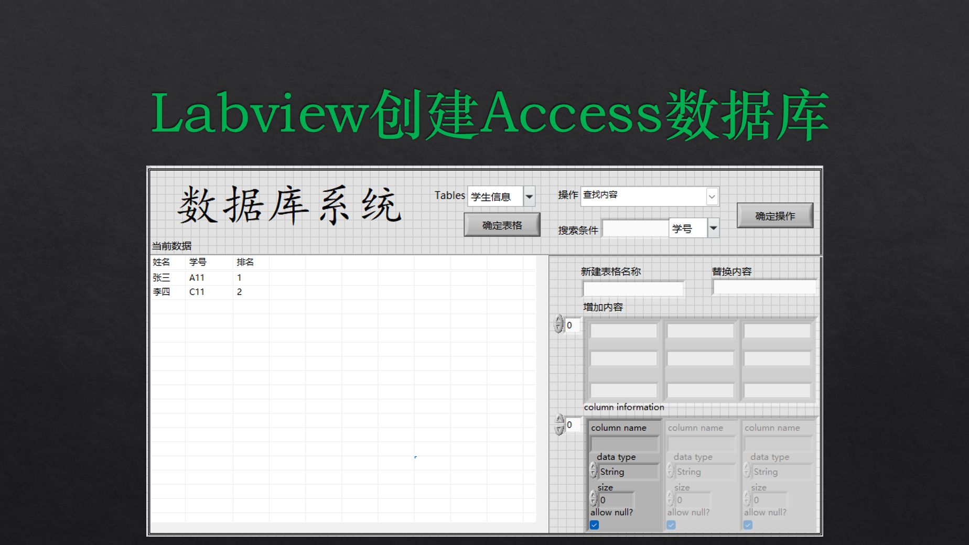The width and height of the screenshot is (969, 545).
Task: Click the active column name input box
Action: pyautogui.click(x=624, y=443)
